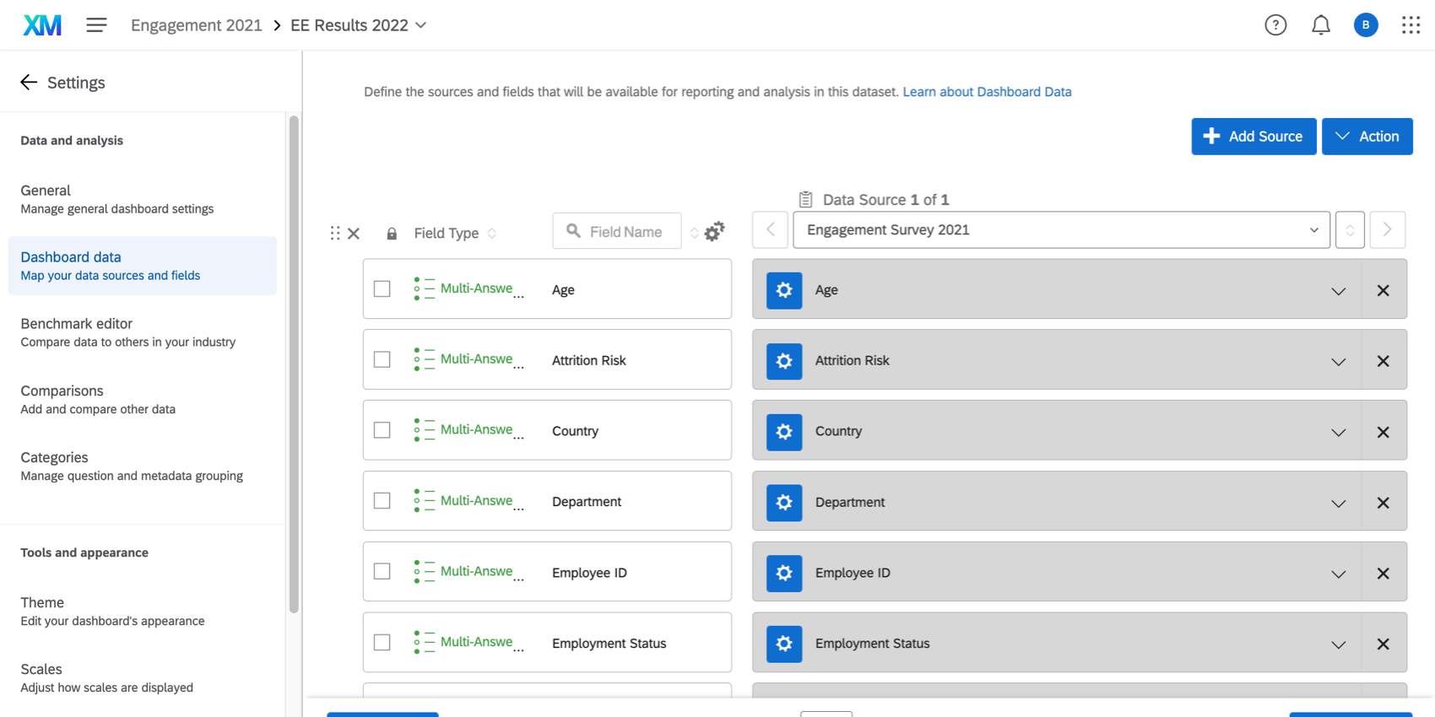Open Learn about Dashboard Data link
Screen dimensions: 1435x717
986,92
